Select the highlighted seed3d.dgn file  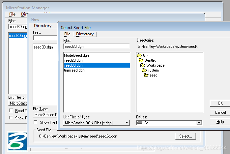click(x=97, y=65)
